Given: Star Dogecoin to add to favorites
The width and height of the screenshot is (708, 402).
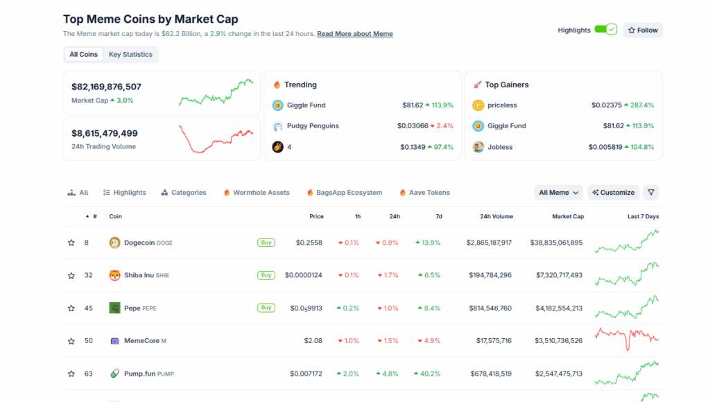Looking at the screenshot, I should (71, 243).
